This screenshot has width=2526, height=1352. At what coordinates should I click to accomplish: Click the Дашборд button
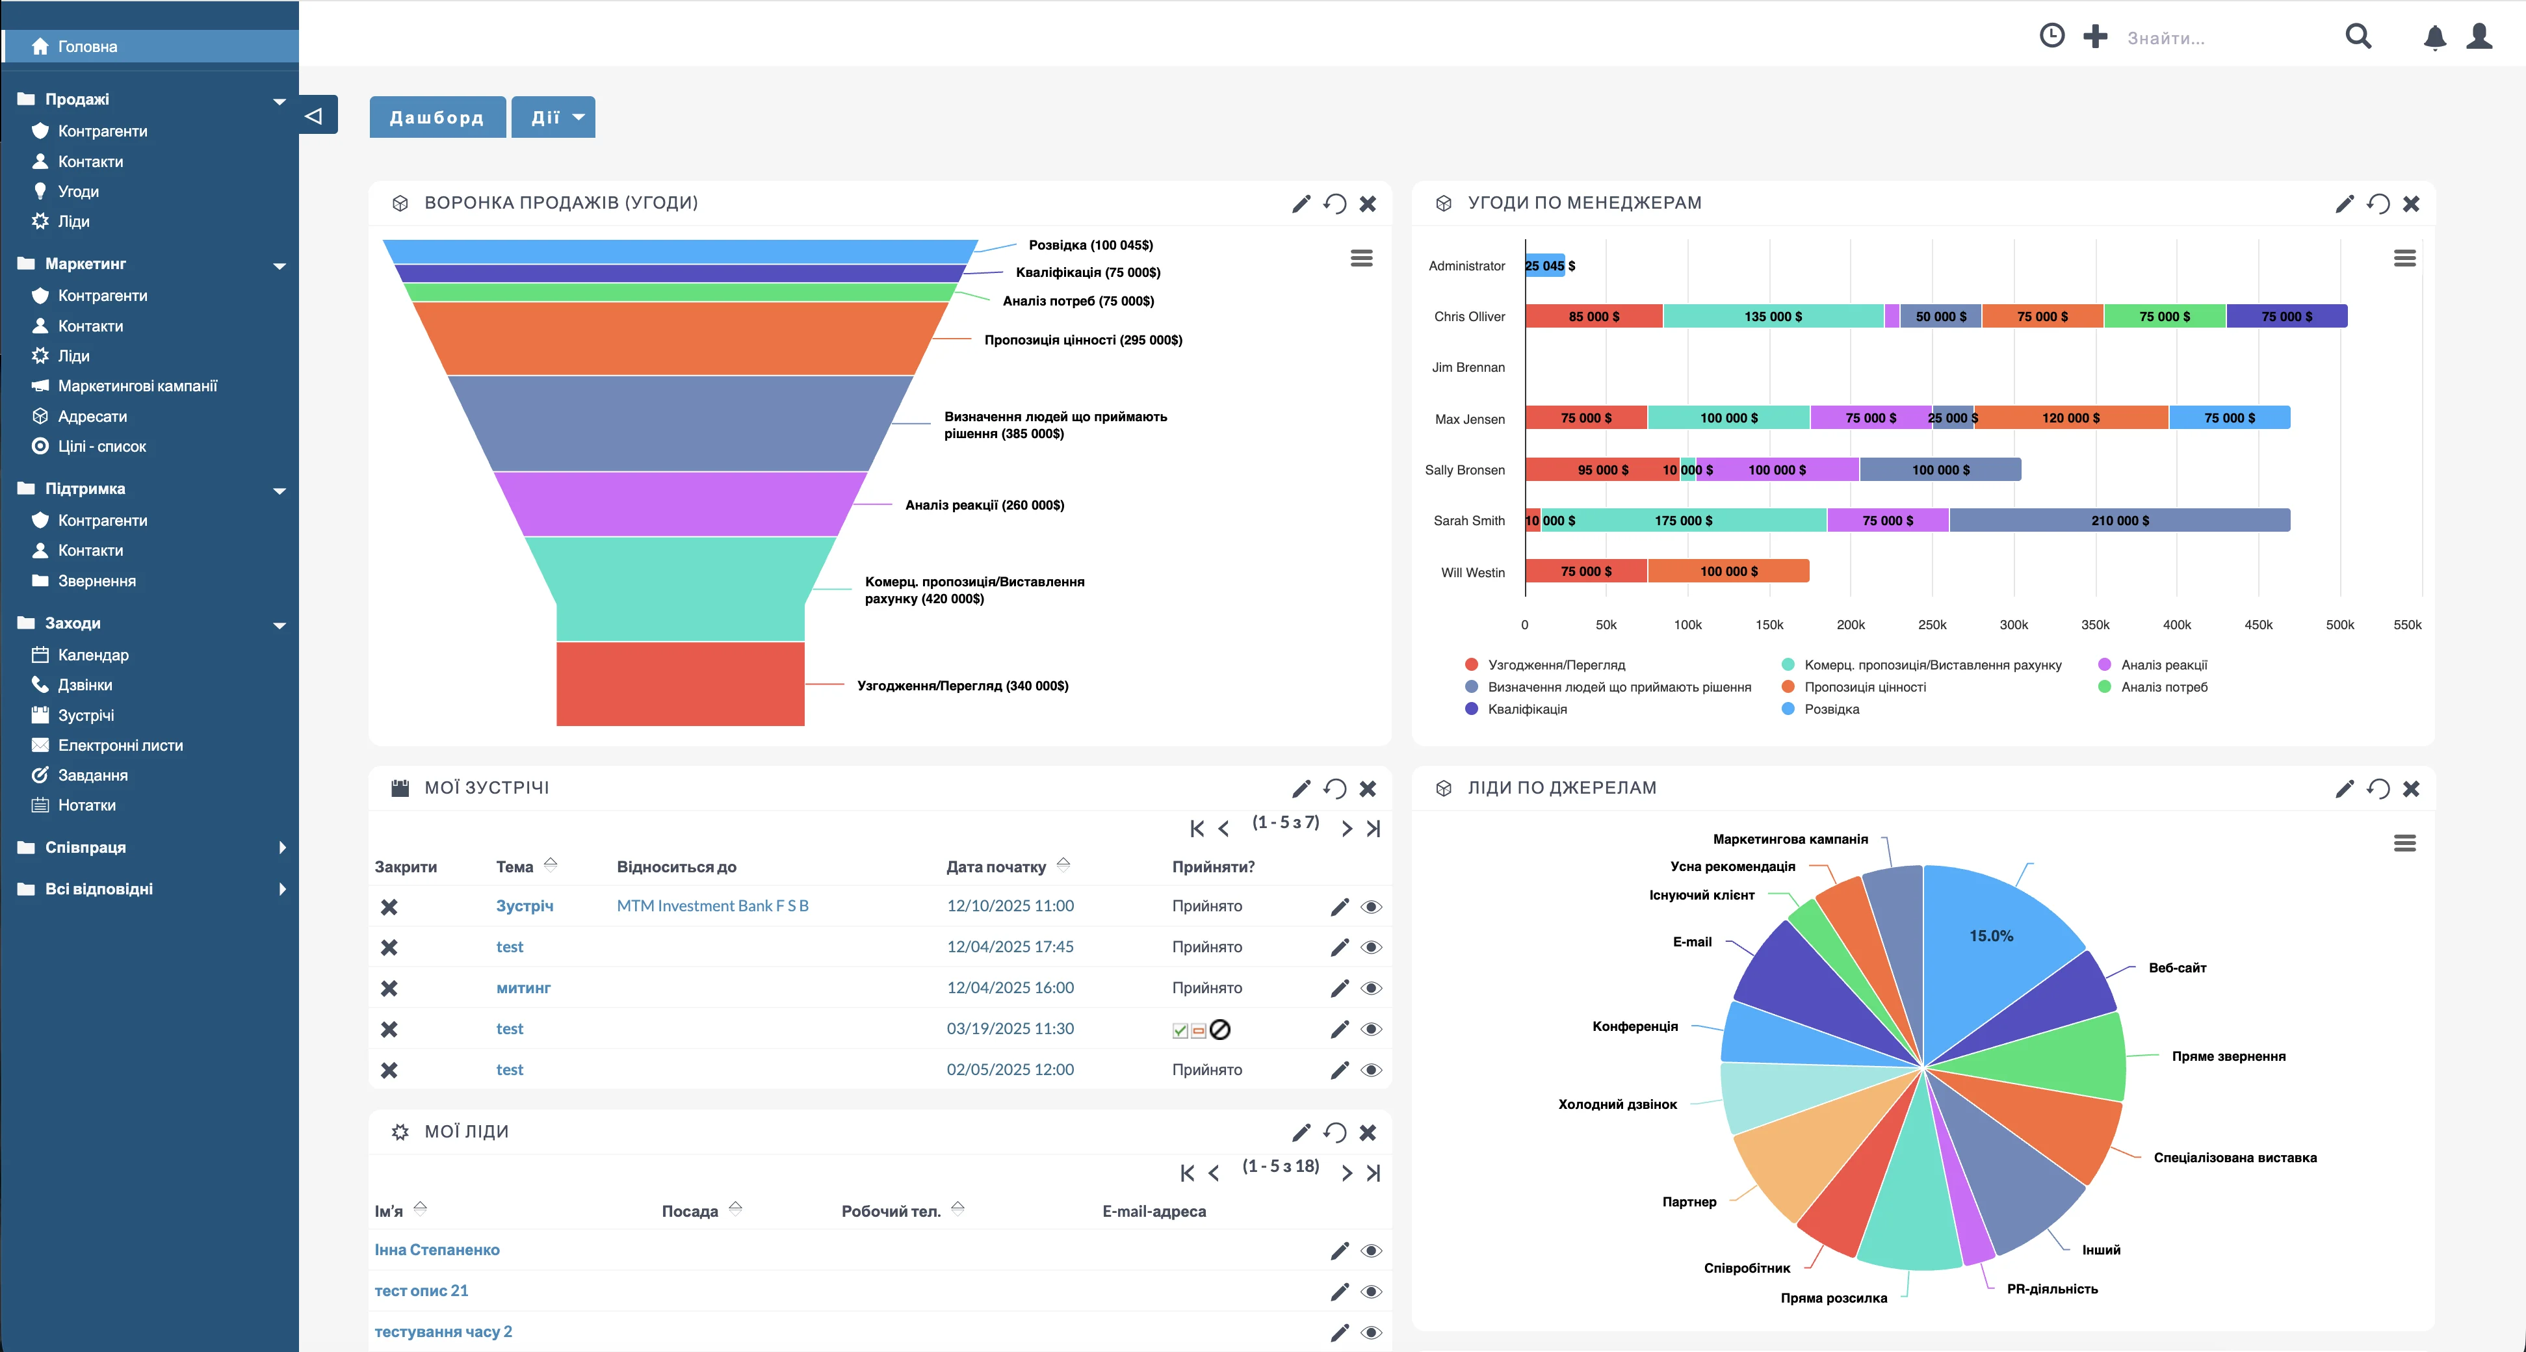436,118
